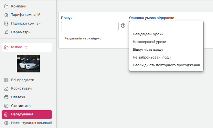
Task: Click the Всі предмети grid icon
Action: 6,80
